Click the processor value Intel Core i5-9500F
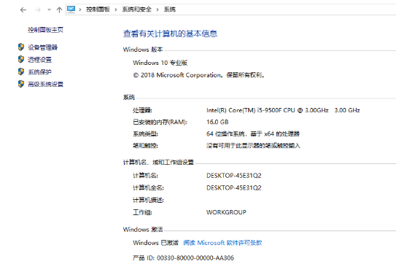This screenshot has width=396, height=264. click(283, 110)
